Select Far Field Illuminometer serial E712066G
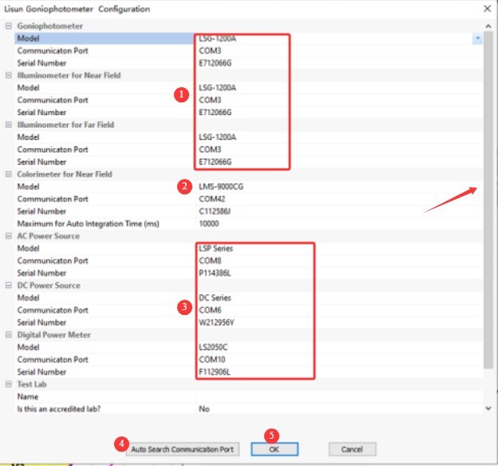The width and height of the screenshot is (498, 466). [x=215, y=162]
